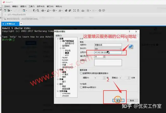Launch Xftp from the toolbar icon
Image resolution: width=166 pixels, height=113 pixels.
coord(66,11)
